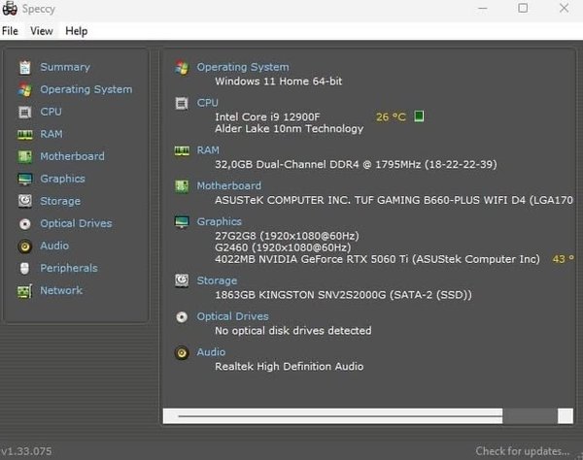Click the RAM module icon in sidebar
Image resolution: width=583 pixels, height=460 pixels.
24,134
